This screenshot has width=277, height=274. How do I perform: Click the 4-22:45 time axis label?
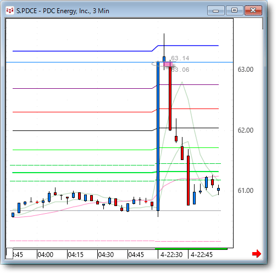pyautogui.click(x=202, y=254)
